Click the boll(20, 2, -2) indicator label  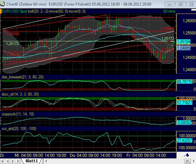38,11
